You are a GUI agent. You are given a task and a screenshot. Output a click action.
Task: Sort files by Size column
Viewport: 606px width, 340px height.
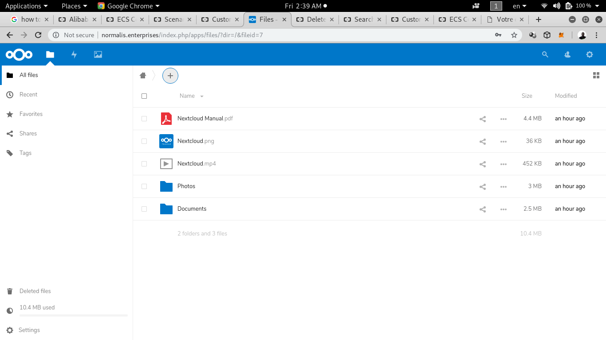pyautogui.click(x=527, y=96)
